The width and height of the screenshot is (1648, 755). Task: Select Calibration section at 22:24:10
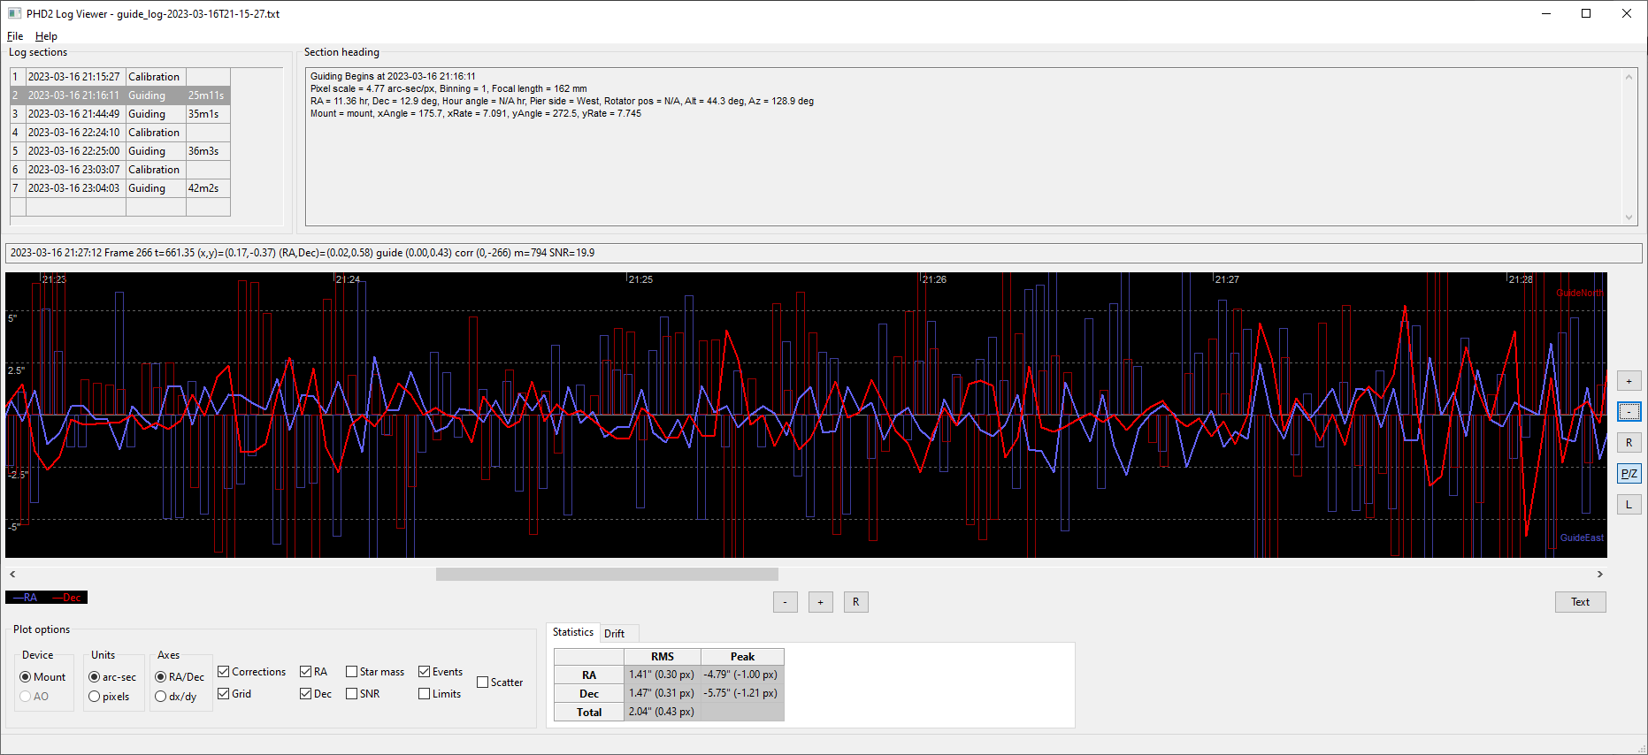[120, 133]
